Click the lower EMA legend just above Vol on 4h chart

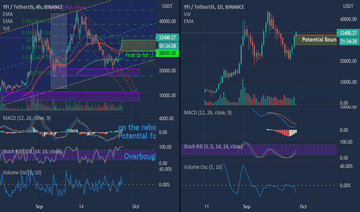(8, 21)
